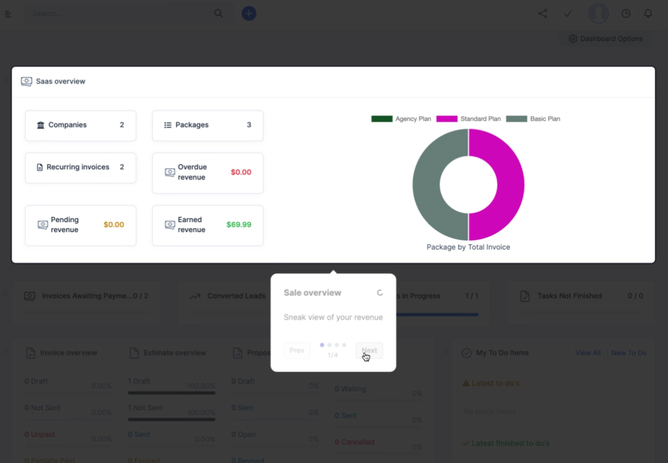
Task: Open the user profile avatar
Action: pos(598,13)
